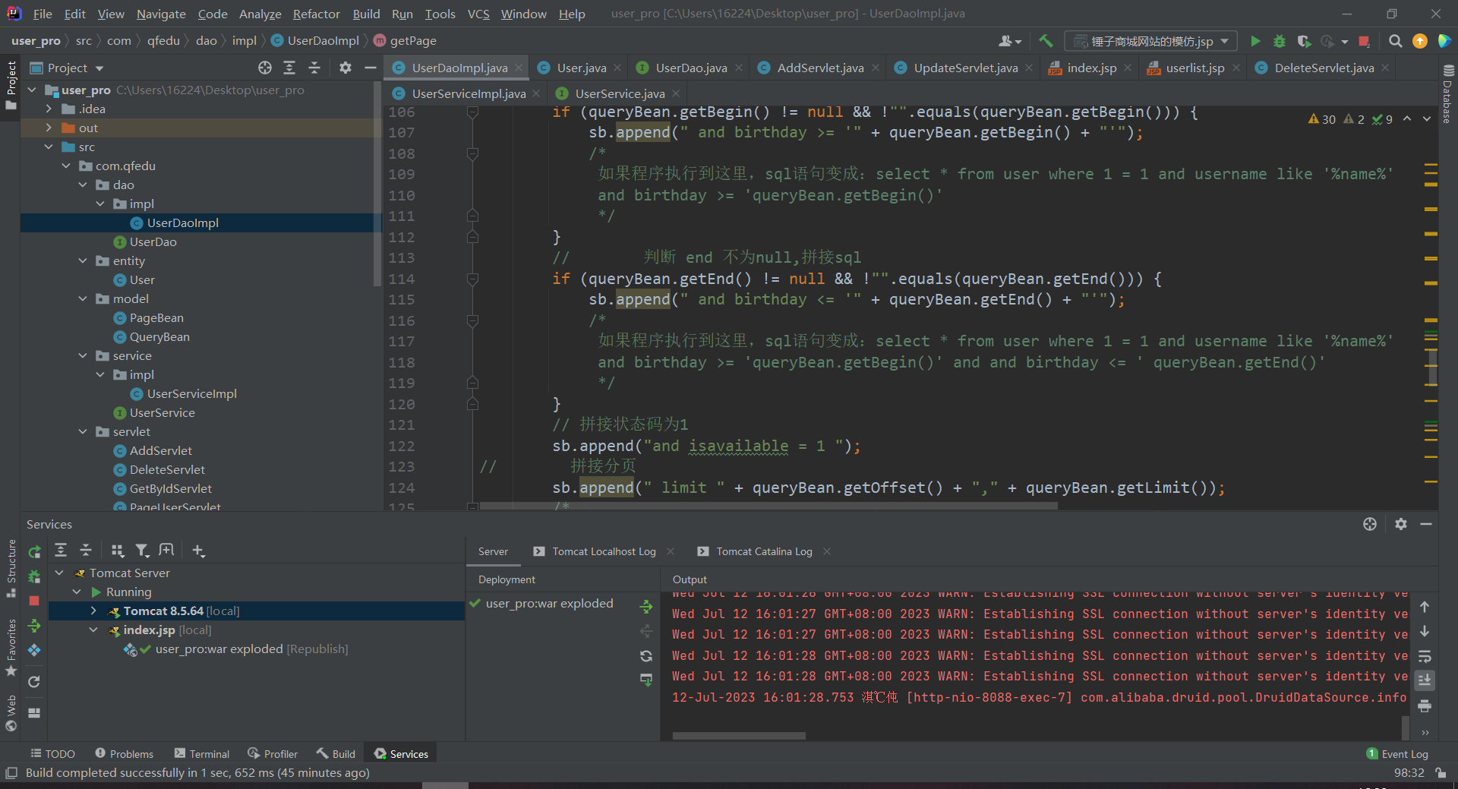Open run configuration dropdown

pos(1152,41)
